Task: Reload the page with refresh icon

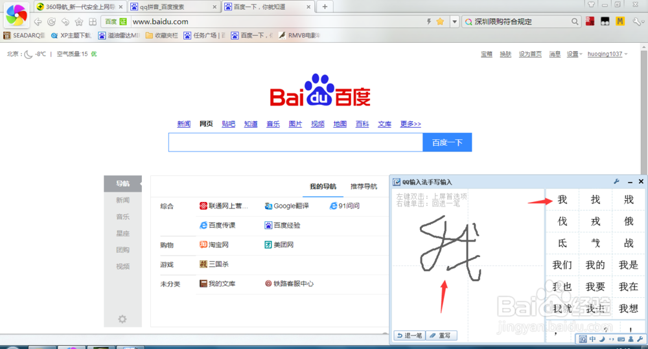Action: 52,21
